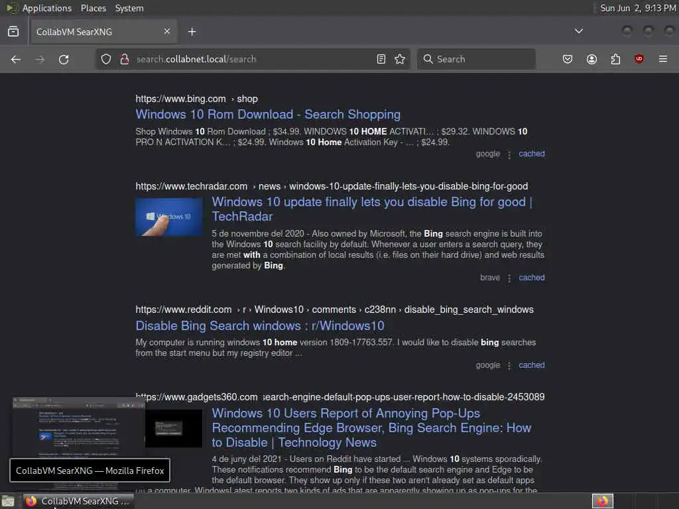The width and height of the screenshot is (679, 509).
Task: Open the Places menu
Action: [x=93, y=8]
